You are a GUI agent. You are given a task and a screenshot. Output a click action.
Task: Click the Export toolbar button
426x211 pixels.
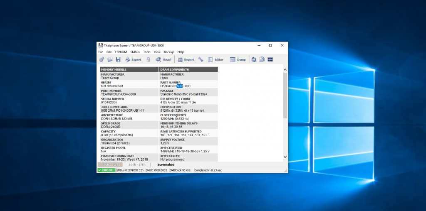133,59
